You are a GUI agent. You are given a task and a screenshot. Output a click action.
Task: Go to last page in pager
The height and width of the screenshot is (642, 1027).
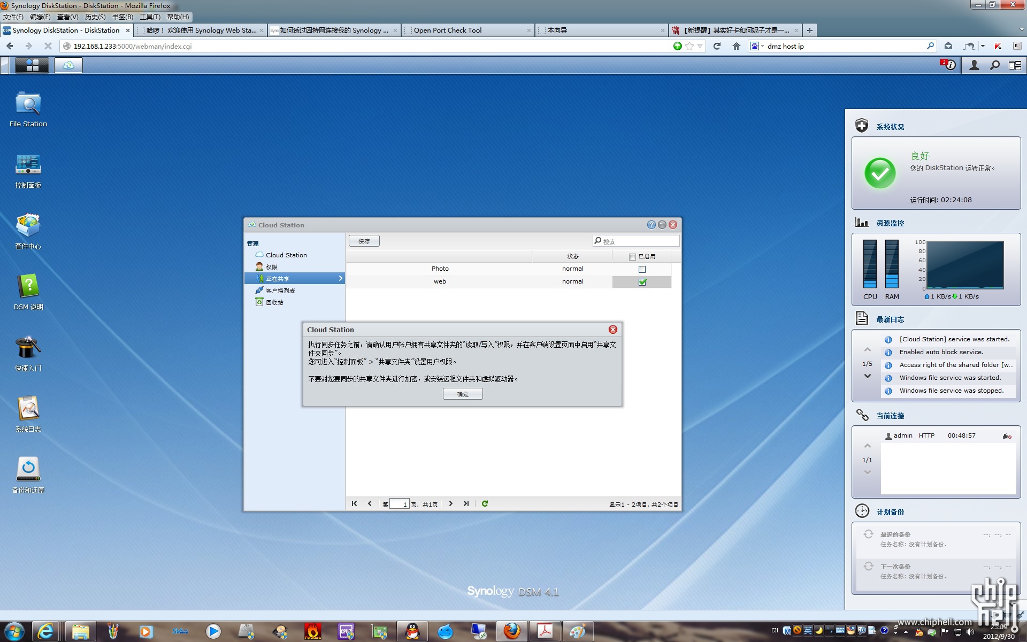[466, 503]
